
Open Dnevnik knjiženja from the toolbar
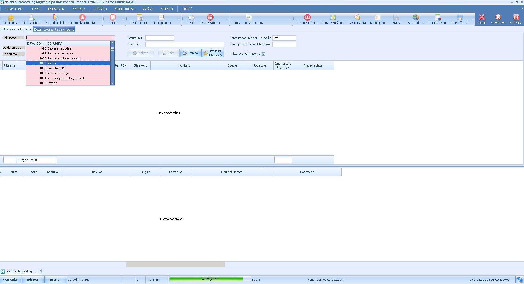333,19
